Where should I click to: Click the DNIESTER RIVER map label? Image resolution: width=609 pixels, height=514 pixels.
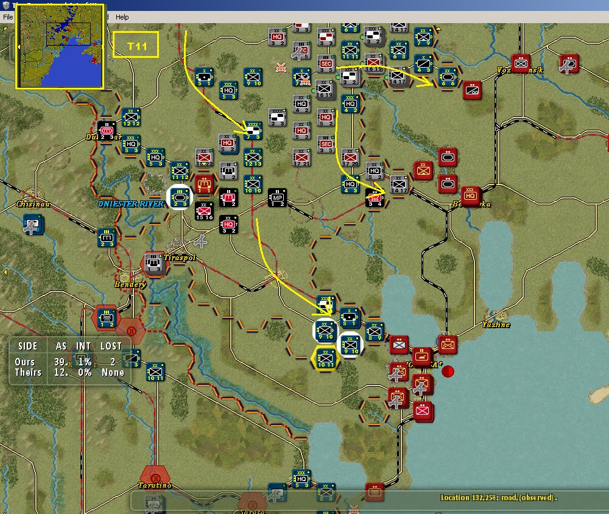131,204
